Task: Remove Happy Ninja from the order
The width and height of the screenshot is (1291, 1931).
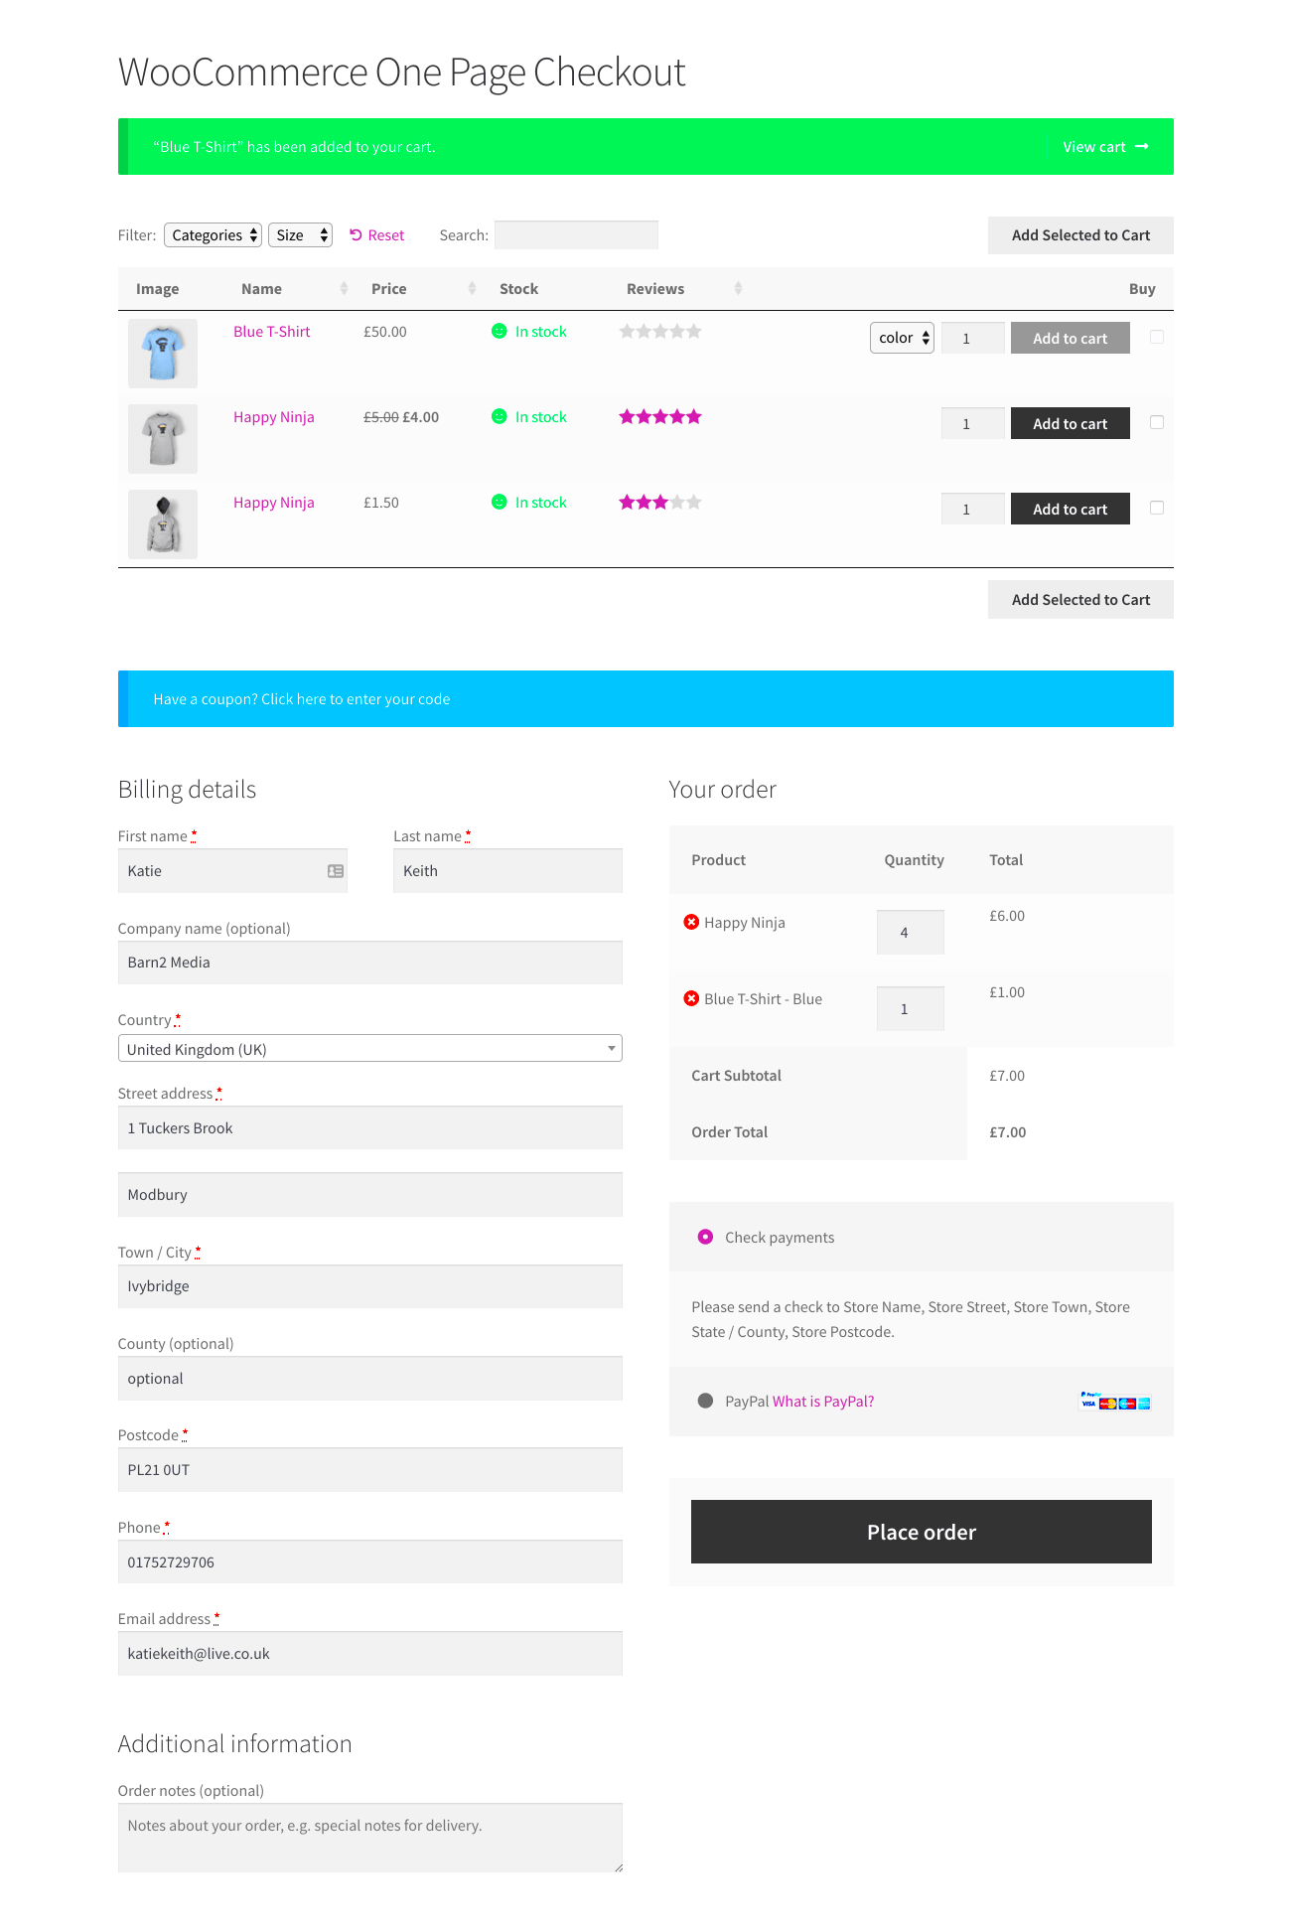Action: tap(691, 922)
